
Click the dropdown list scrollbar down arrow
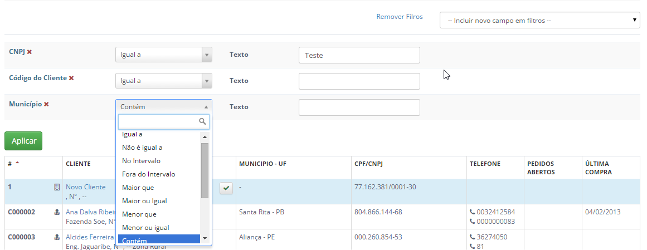[x=205, y=238]
